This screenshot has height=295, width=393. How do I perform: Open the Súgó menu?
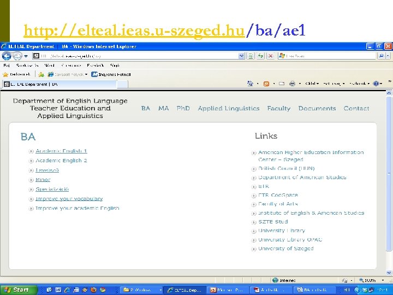[115, 66]
